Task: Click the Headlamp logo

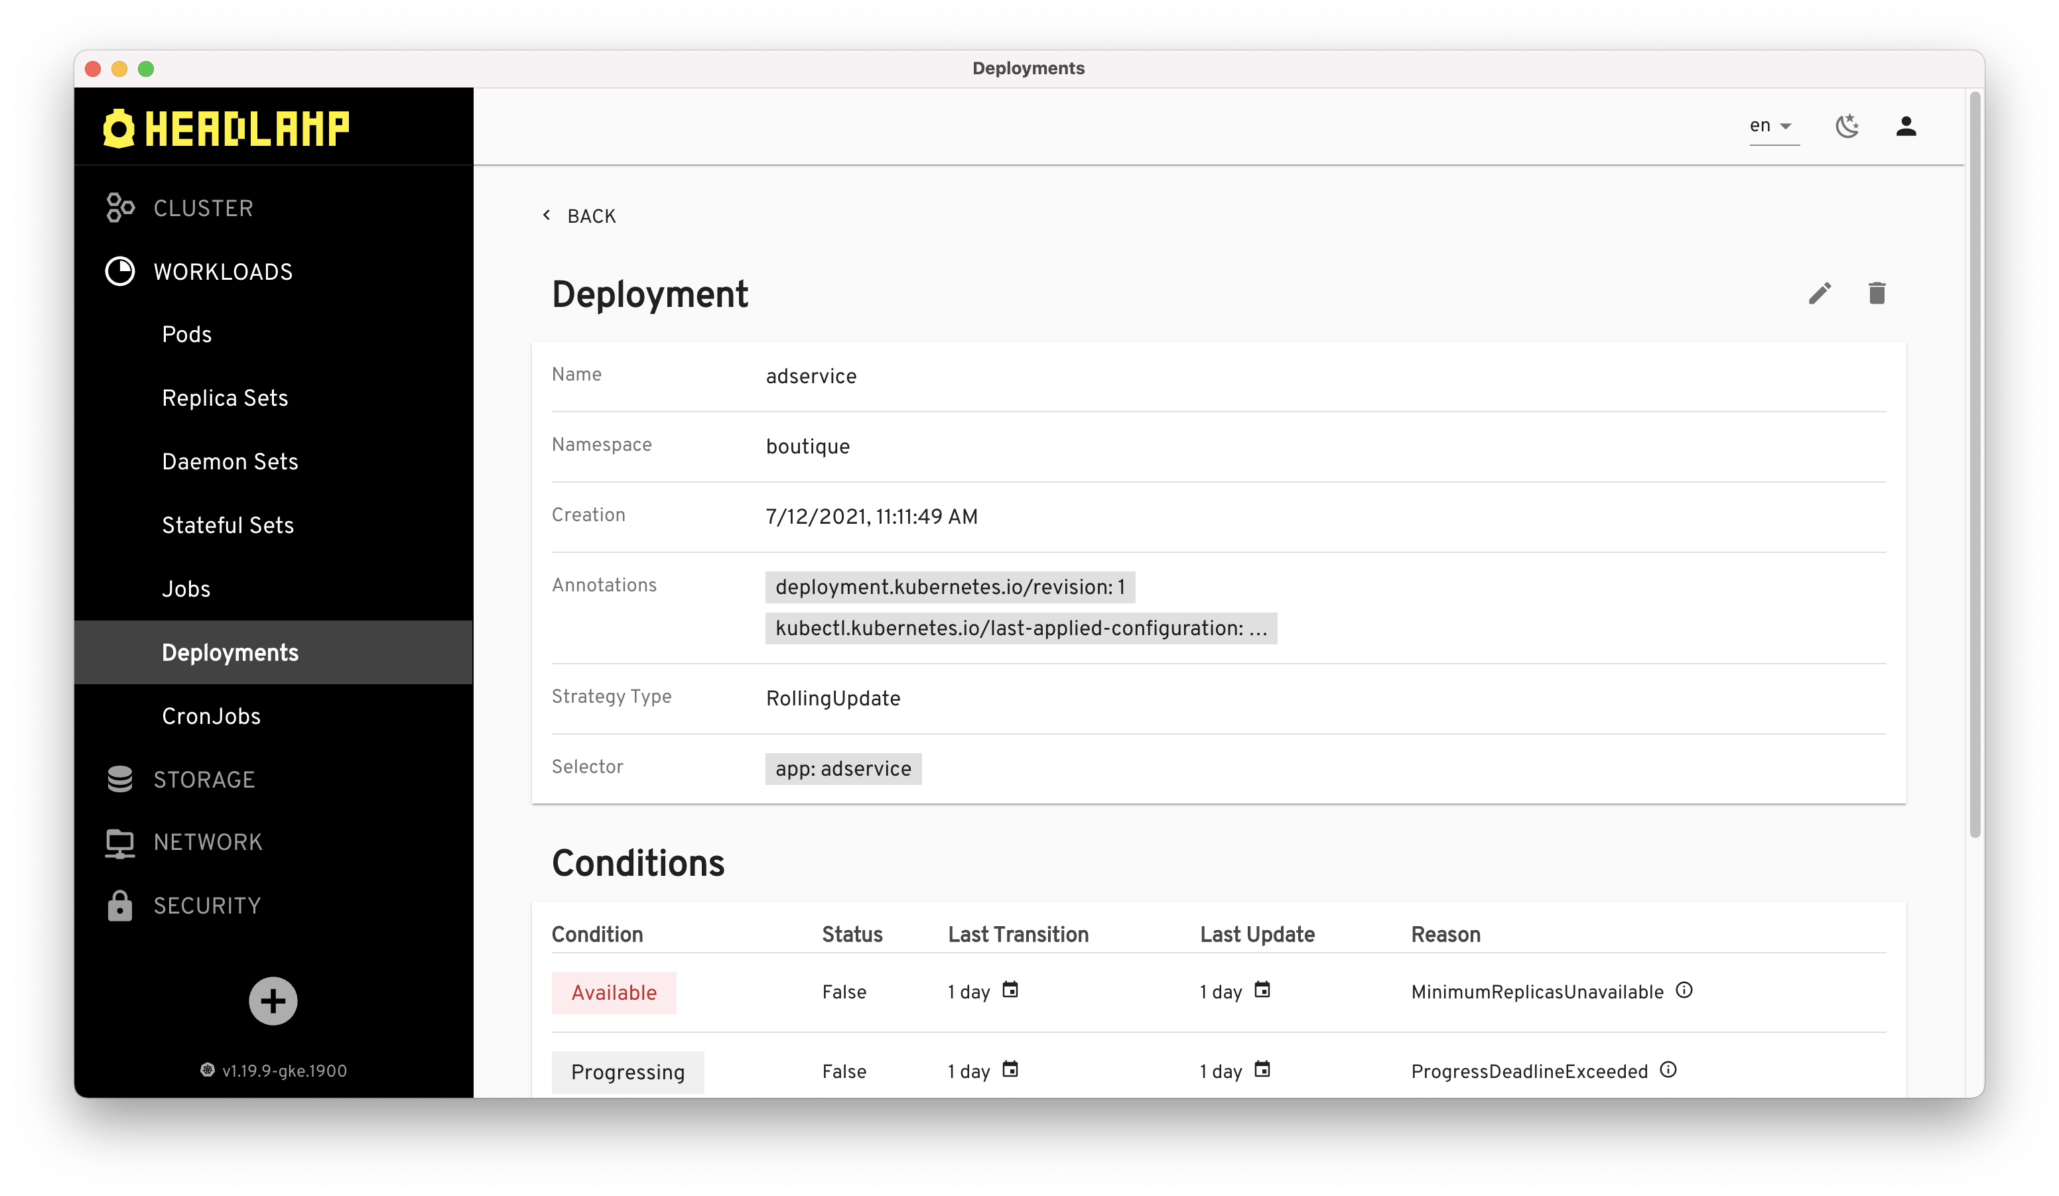Action: point(226,128)
